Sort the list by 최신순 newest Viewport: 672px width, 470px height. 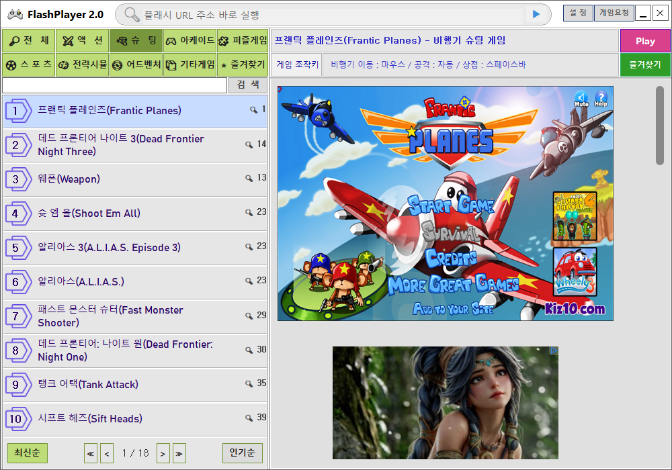pyautogui.click(x=28, y=453)
